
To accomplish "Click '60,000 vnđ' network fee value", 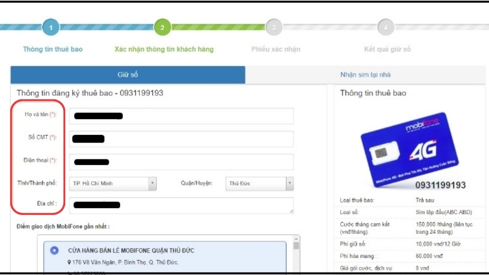I will pos(429,256).
